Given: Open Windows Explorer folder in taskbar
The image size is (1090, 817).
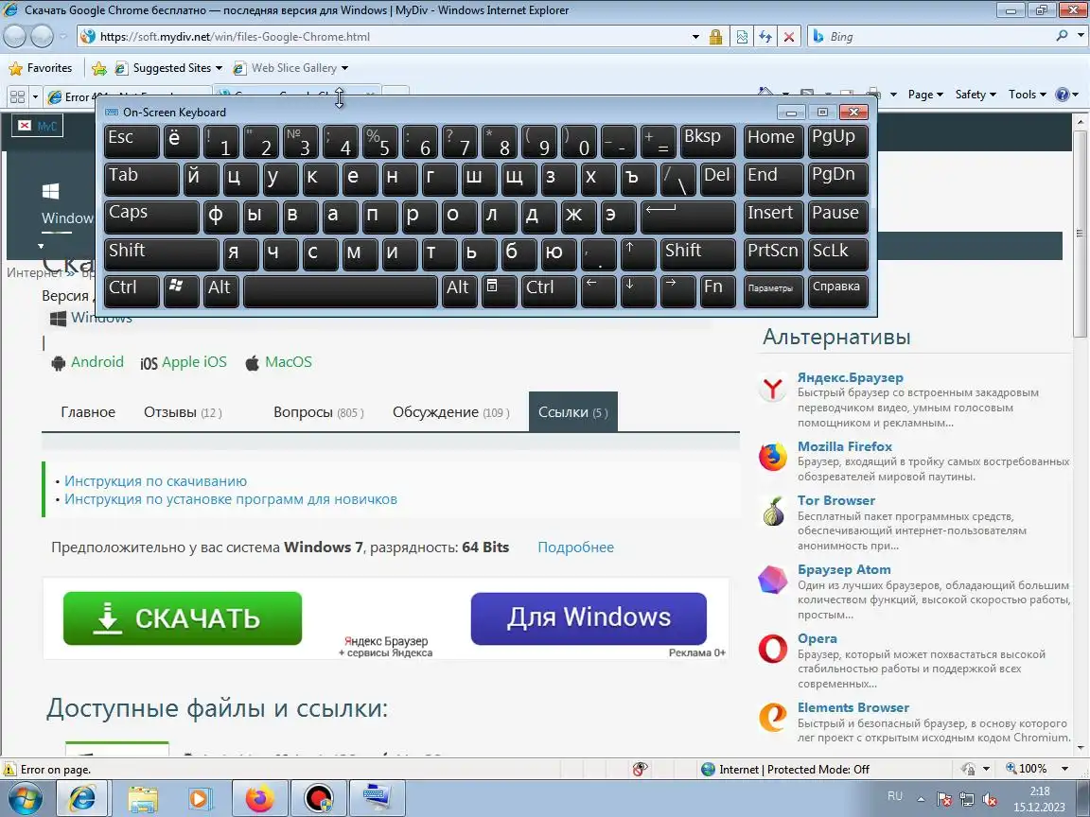Looking at the screenshot, I should 142,798.
